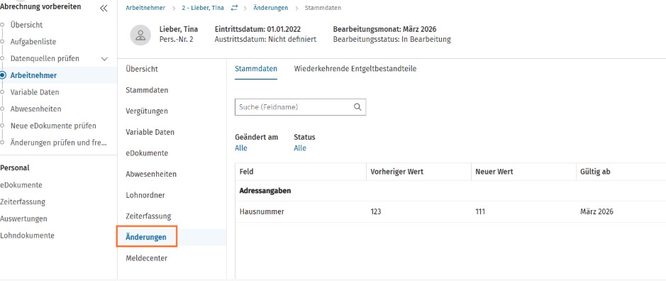Open Abwesenheiten in left sidebar
This screenshot has height=281, width=666.
pyautogui.click(x=35, y=109)
